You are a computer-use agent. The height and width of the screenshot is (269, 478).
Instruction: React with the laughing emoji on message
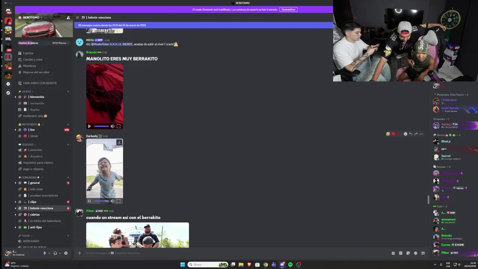pos(388,134)
